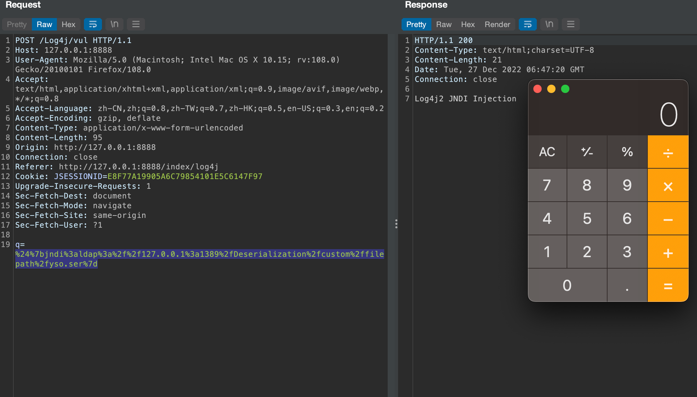Toggle word wrap icon in Response panel

tap(527, 24)
